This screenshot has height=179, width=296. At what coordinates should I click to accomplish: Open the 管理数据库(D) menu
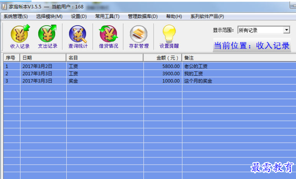pyautogui.click(x=143, y=16)
